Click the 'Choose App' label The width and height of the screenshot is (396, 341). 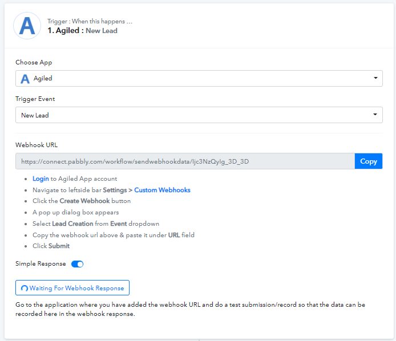coord(34,62)
